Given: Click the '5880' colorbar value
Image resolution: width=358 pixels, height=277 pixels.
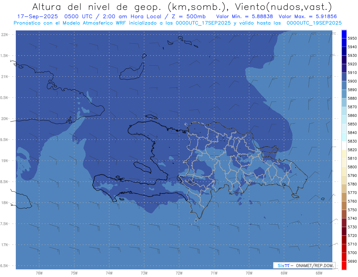Looking at the screenshot, I should click(352, 98).
